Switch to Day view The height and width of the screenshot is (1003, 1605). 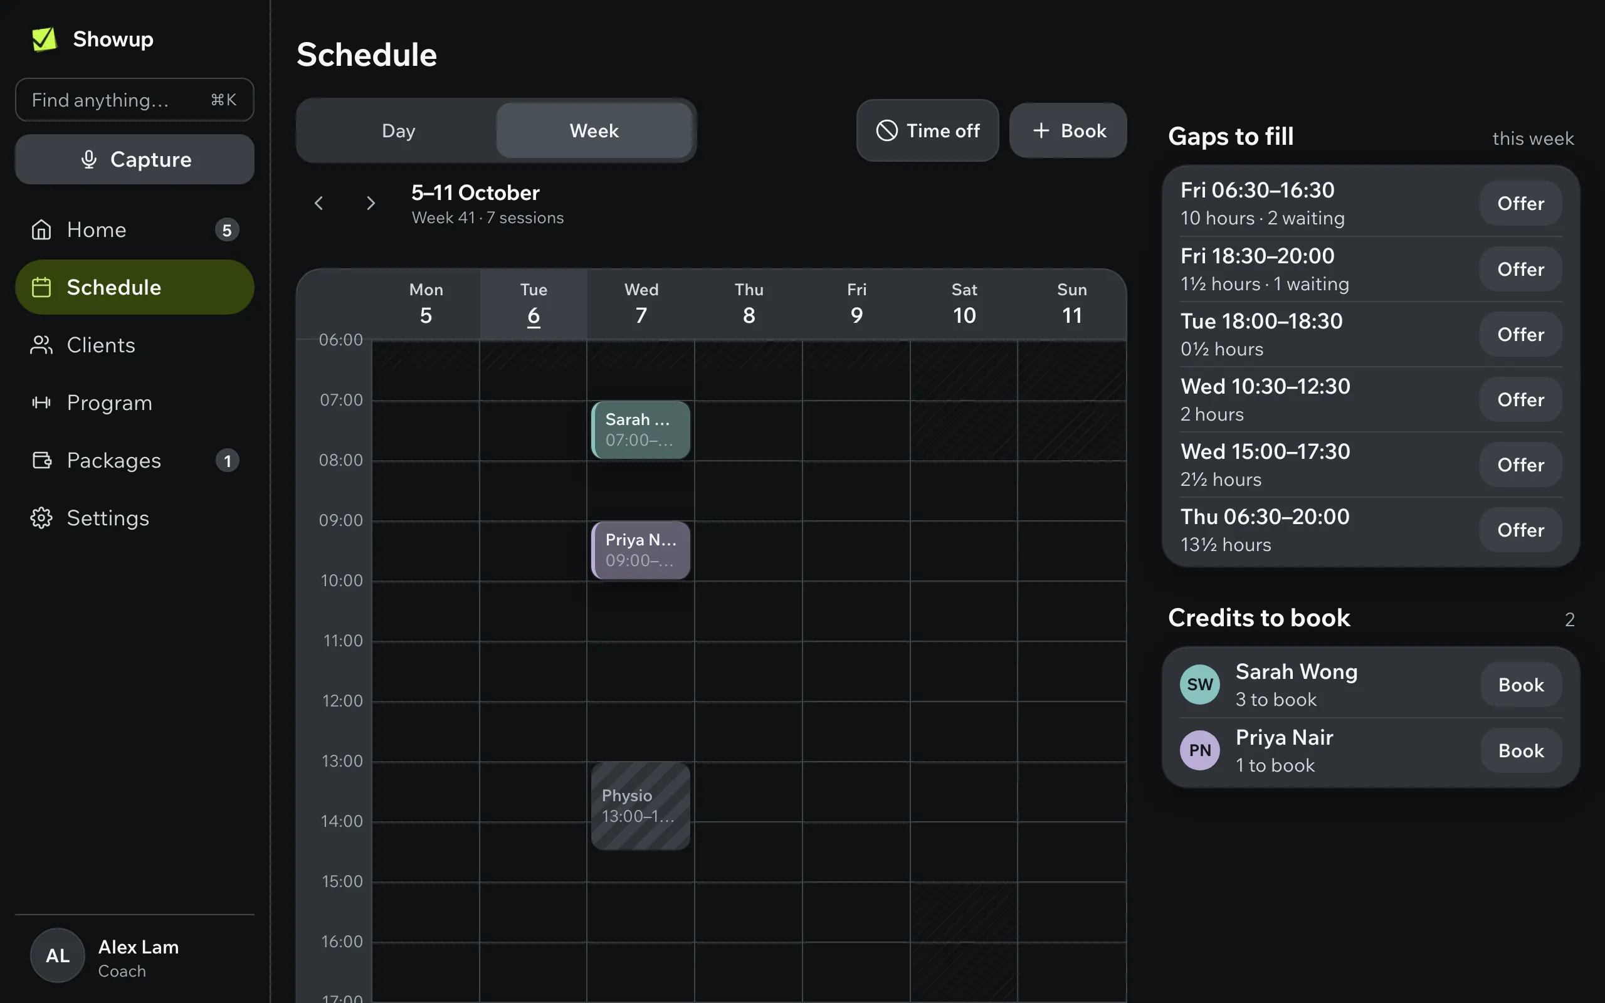coord(398,130)
